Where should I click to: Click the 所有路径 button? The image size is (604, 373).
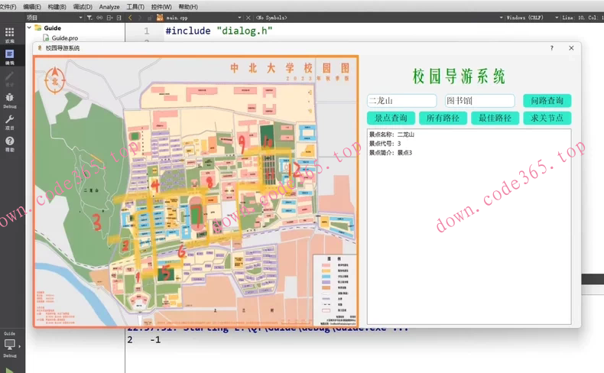pos(443,118)
